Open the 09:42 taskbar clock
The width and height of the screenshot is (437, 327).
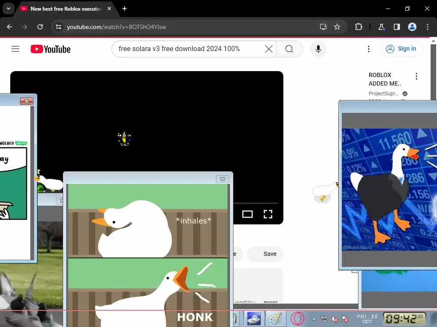click(x=404, y=318)
